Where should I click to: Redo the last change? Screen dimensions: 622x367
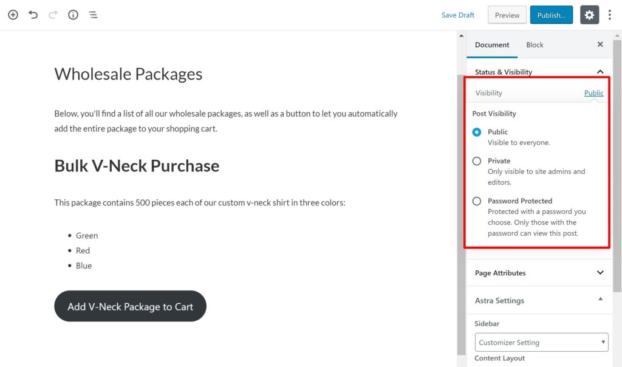[53, 15]
